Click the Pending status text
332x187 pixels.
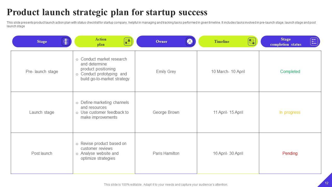290,153
